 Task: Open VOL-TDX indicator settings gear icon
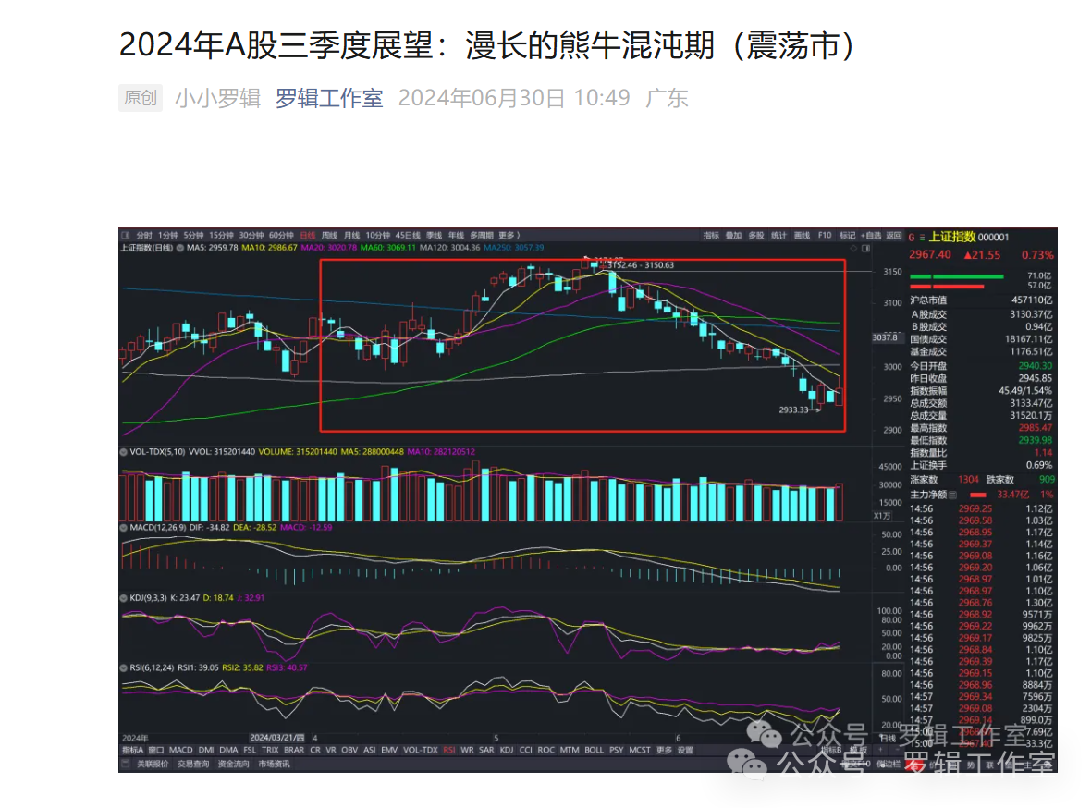click(124, 452)
